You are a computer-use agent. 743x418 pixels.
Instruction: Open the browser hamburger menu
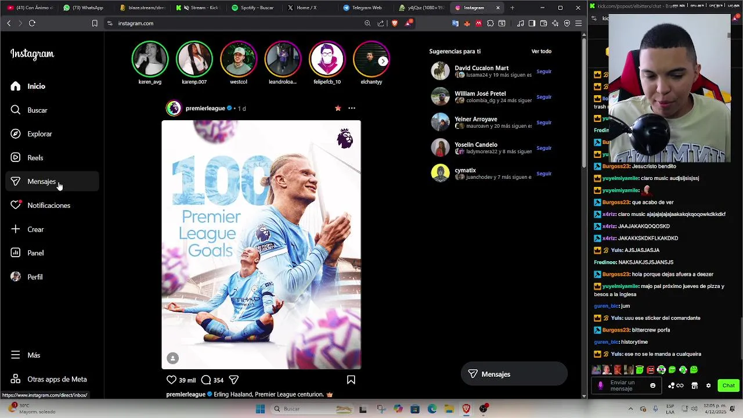pyautogui.click(x=578, y=23)
